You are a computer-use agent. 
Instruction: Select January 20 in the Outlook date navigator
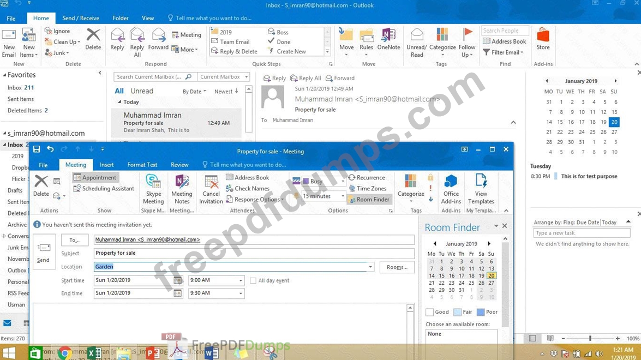[x=614, y=122]
